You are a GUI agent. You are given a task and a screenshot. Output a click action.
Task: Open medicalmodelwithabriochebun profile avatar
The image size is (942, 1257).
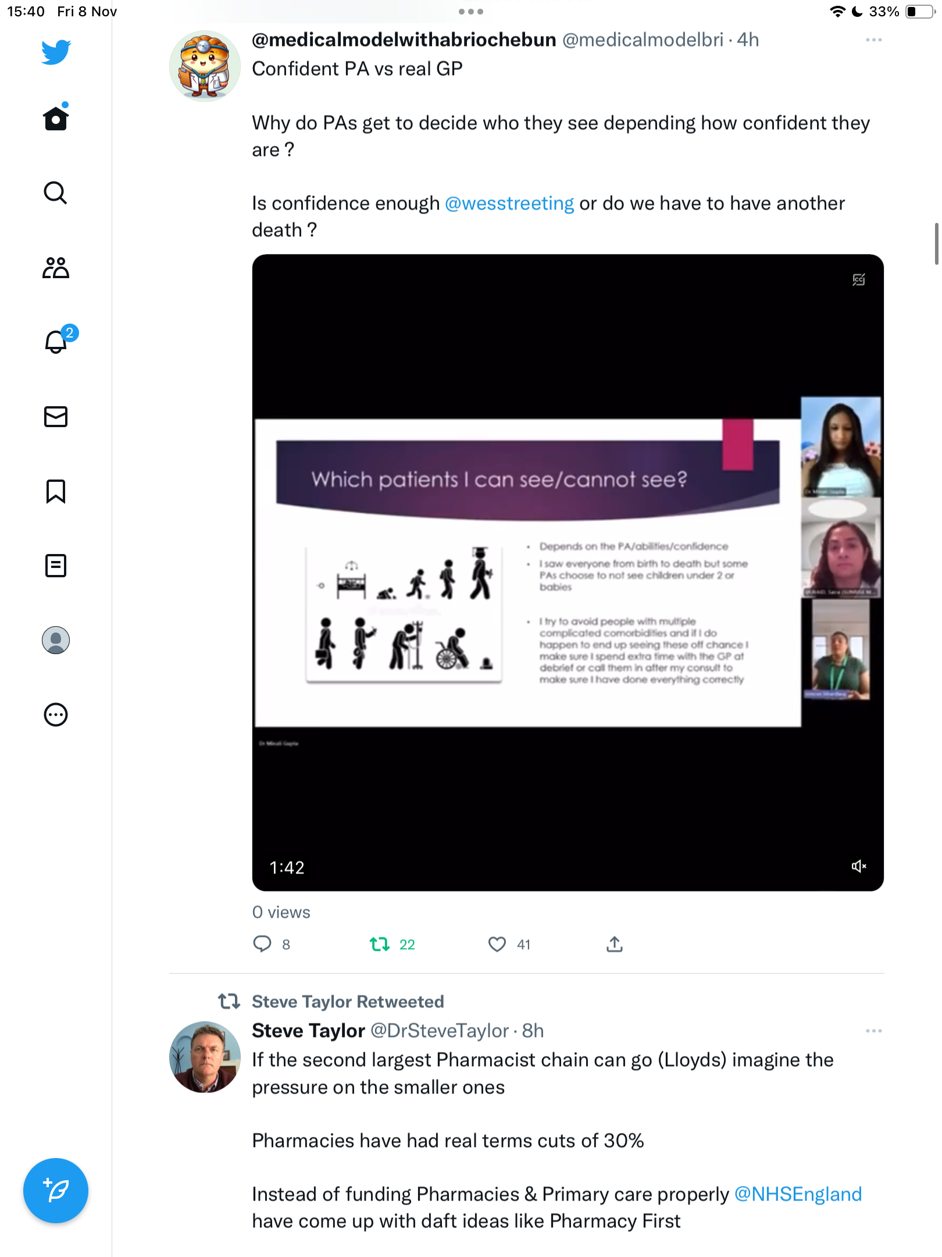pyautogui.click(x=205, y=66)
